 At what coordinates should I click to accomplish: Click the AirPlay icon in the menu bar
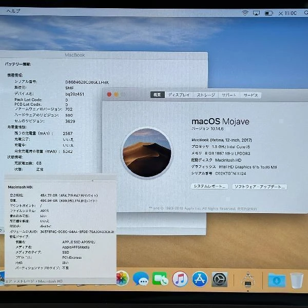click(x=256, y=13)
